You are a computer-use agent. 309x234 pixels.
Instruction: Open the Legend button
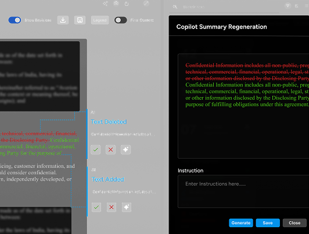pyautogui.click(x=100, y=20)
